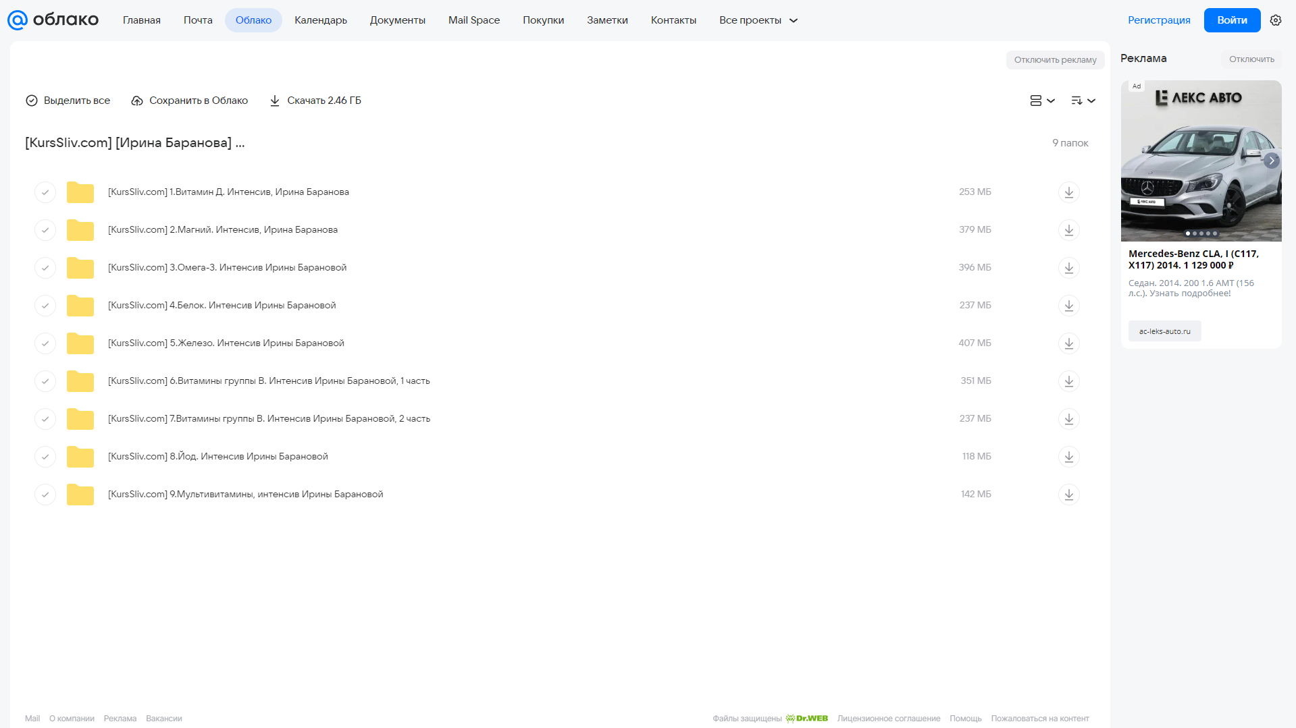Click the Войти button
Image resolution: width=1296 pixels, height=728 pixels.
pos(1232,20)
